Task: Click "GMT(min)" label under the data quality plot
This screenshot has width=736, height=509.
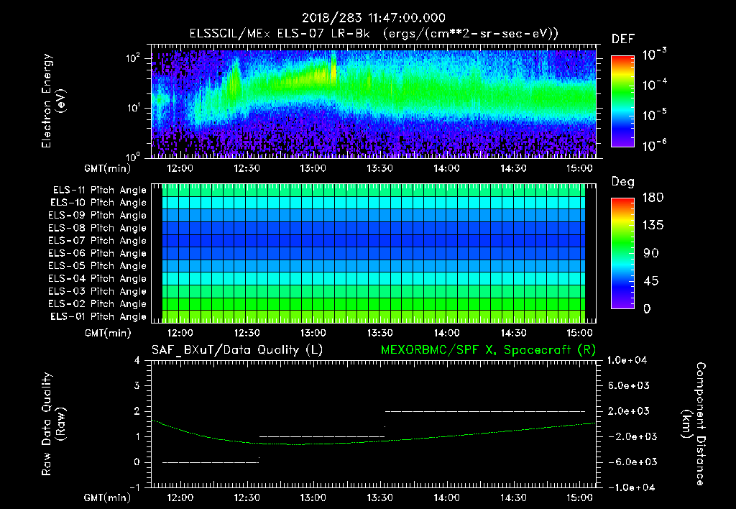Action: tap(108, 497)
